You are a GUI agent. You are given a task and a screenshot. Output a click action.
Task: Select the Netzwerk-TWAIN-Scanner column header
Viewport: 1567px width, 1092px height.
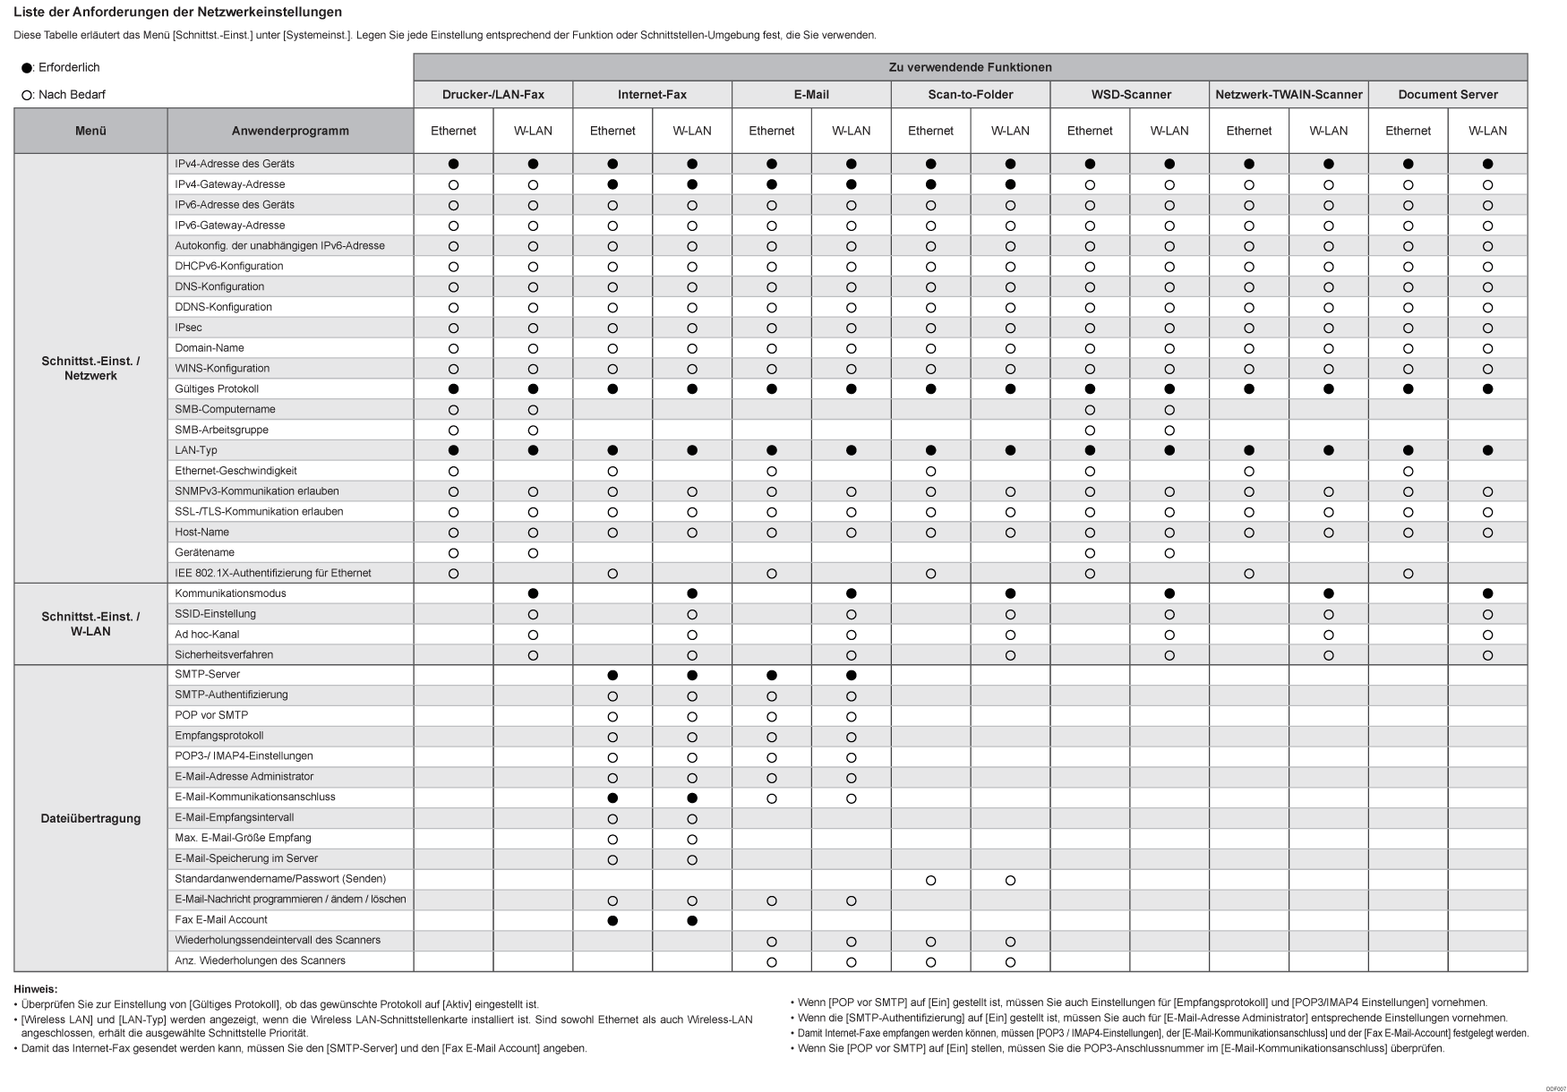pyautogui.click(x=1289, y=95)
